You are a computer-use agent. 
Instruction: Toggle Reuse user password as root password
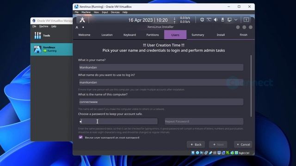(x=81, y=137)
